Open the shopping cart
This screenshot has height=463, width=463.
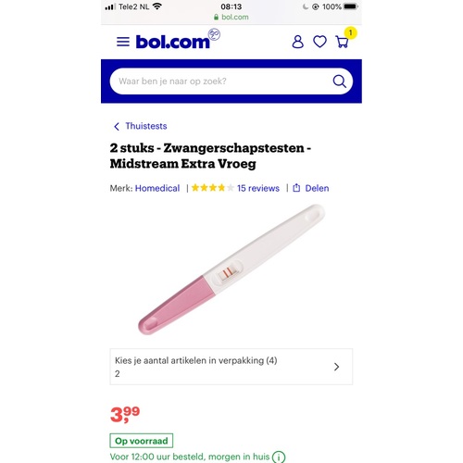click(343, 42)
